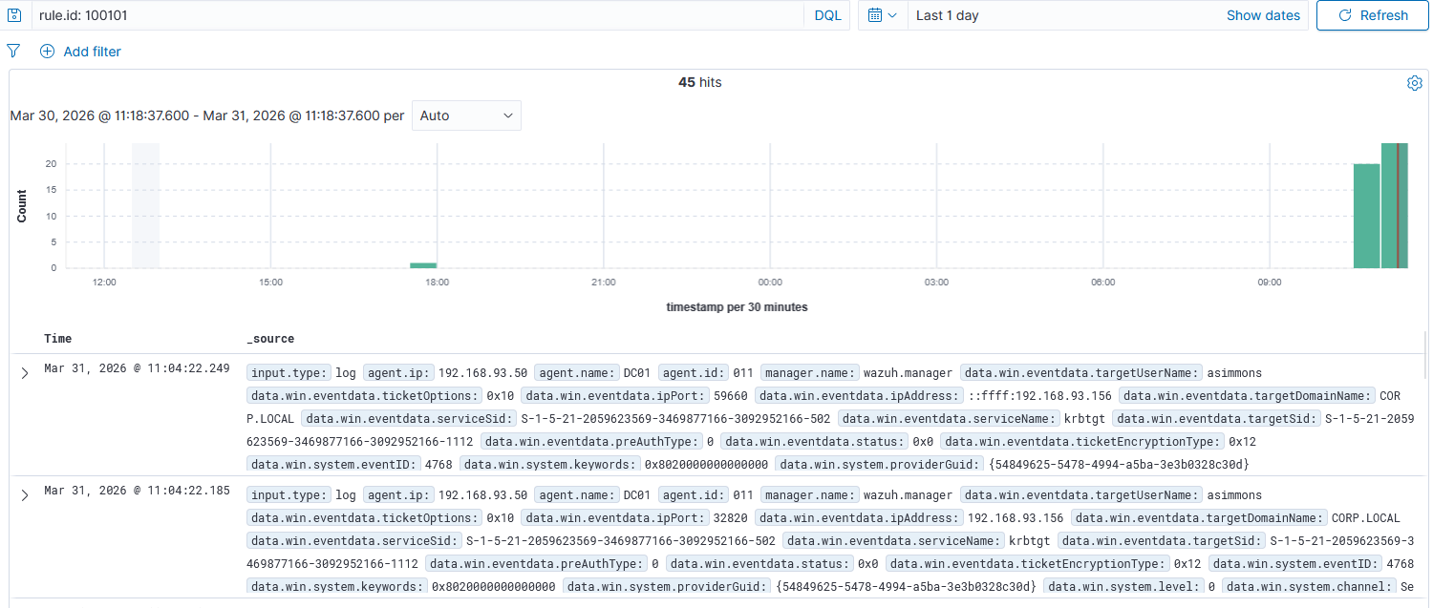Image resolution: width=1433 pixels, height=608 pixels.
Task: Click the Time column header
Action: coord(57,339)
